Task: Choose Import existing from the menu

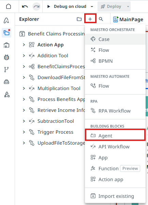Action: click(115, 196)
